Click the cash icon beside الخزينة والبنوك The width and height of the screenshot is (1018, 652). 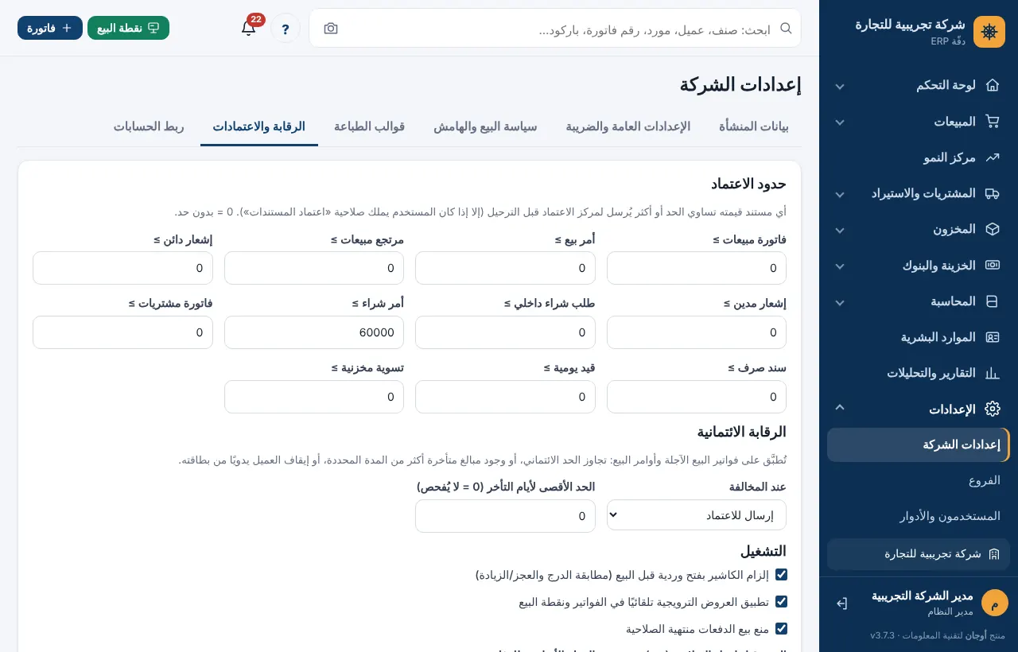click(x=992, y=266)
